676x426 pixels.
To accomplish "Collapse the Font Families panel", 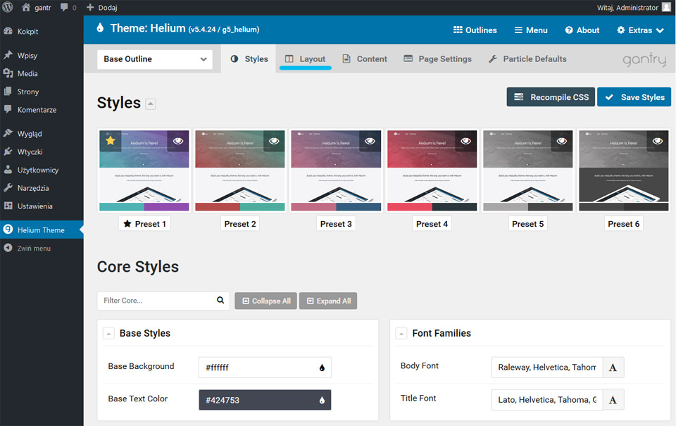I will pos(401,333).
